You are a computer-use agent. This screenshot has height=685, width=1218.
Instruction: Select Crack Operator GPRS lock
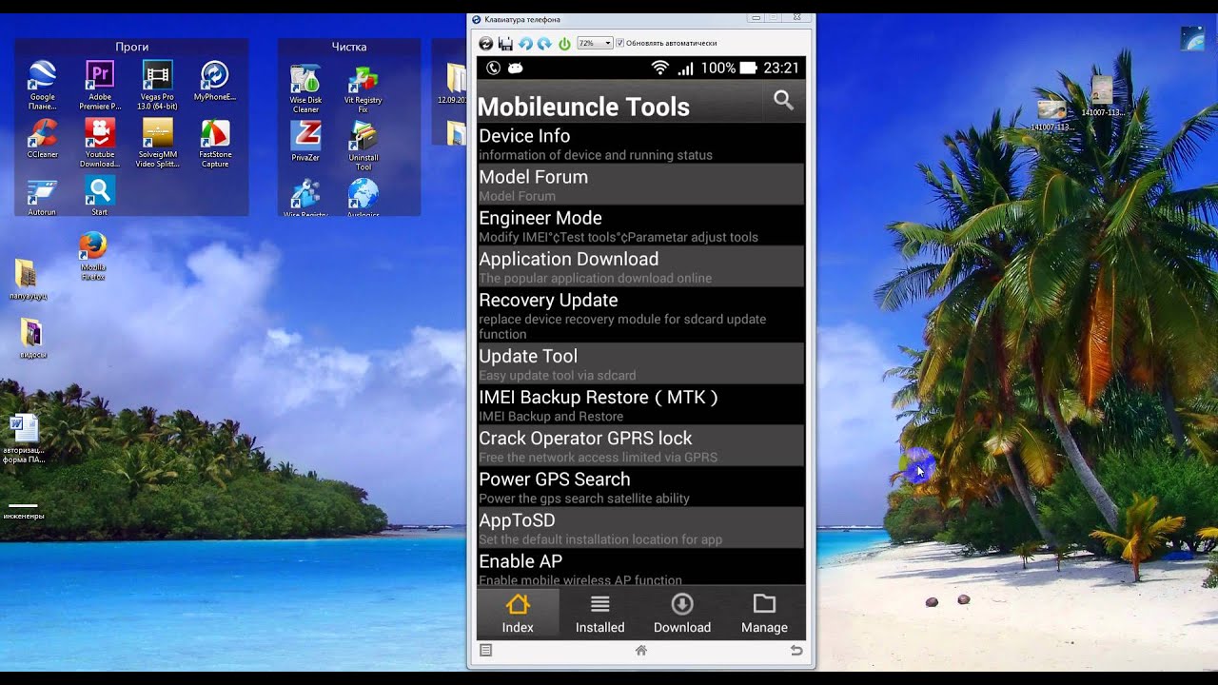(640, 445)
